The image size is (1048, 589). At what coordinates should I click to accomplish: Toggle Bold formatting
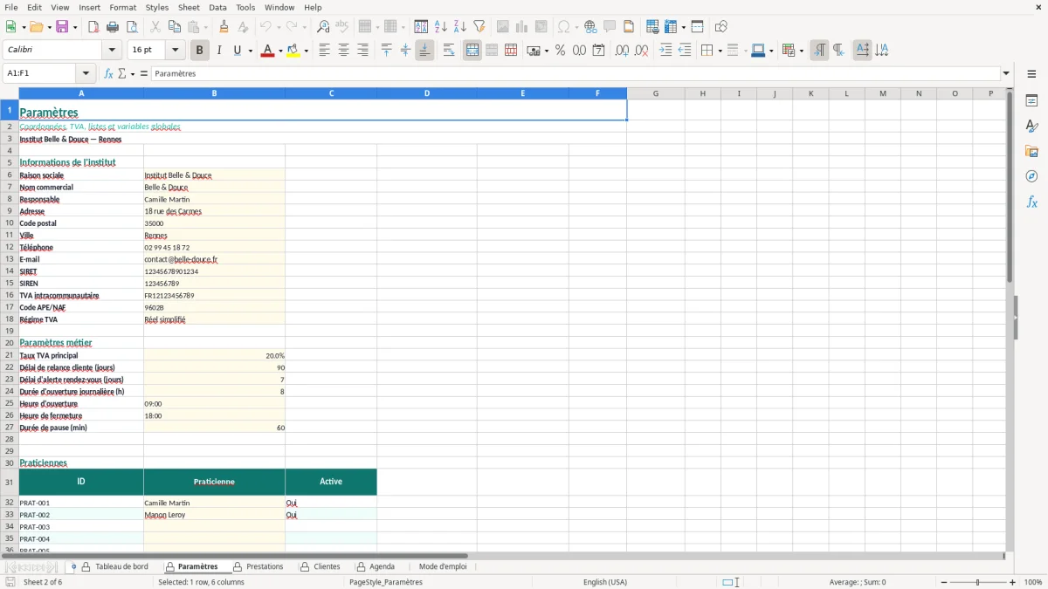pos(199,51)
